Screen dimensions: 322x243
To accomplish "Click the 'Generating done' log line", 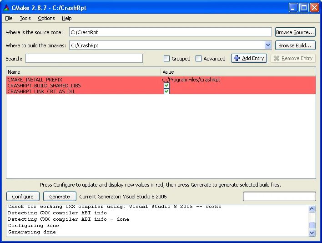I will pyautogui.click(x=32, y=232).
